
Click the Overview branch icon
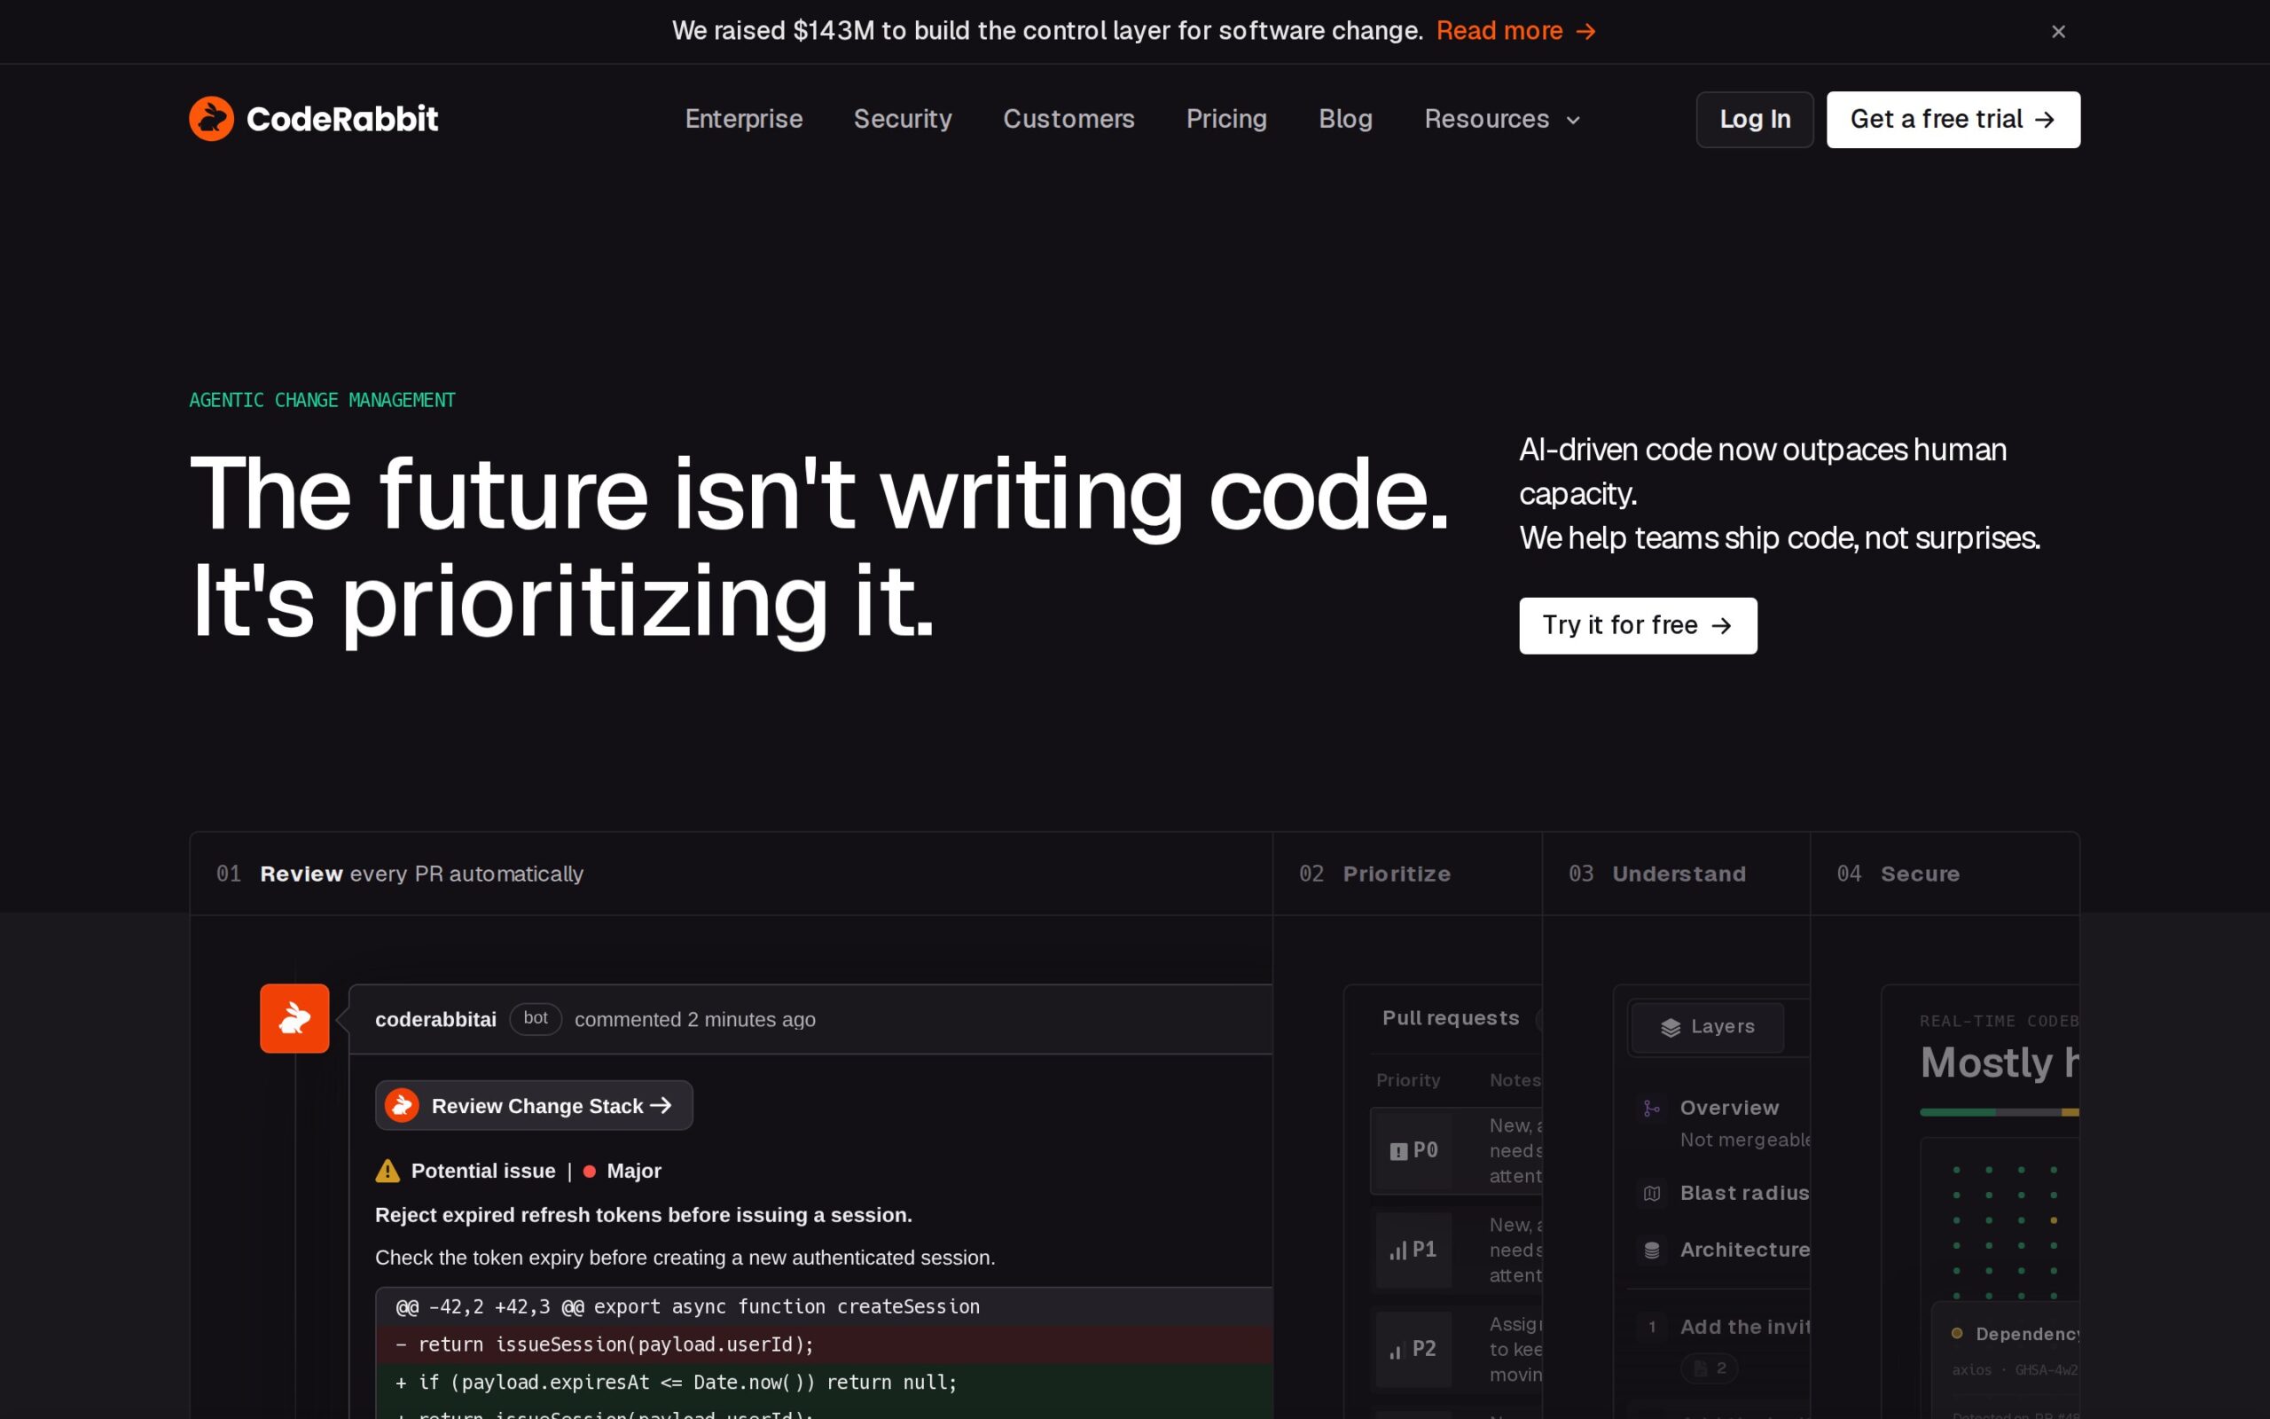point(1652,1109)
